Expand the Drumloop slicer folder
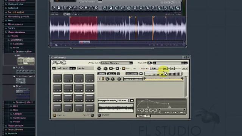 (23, 102)
